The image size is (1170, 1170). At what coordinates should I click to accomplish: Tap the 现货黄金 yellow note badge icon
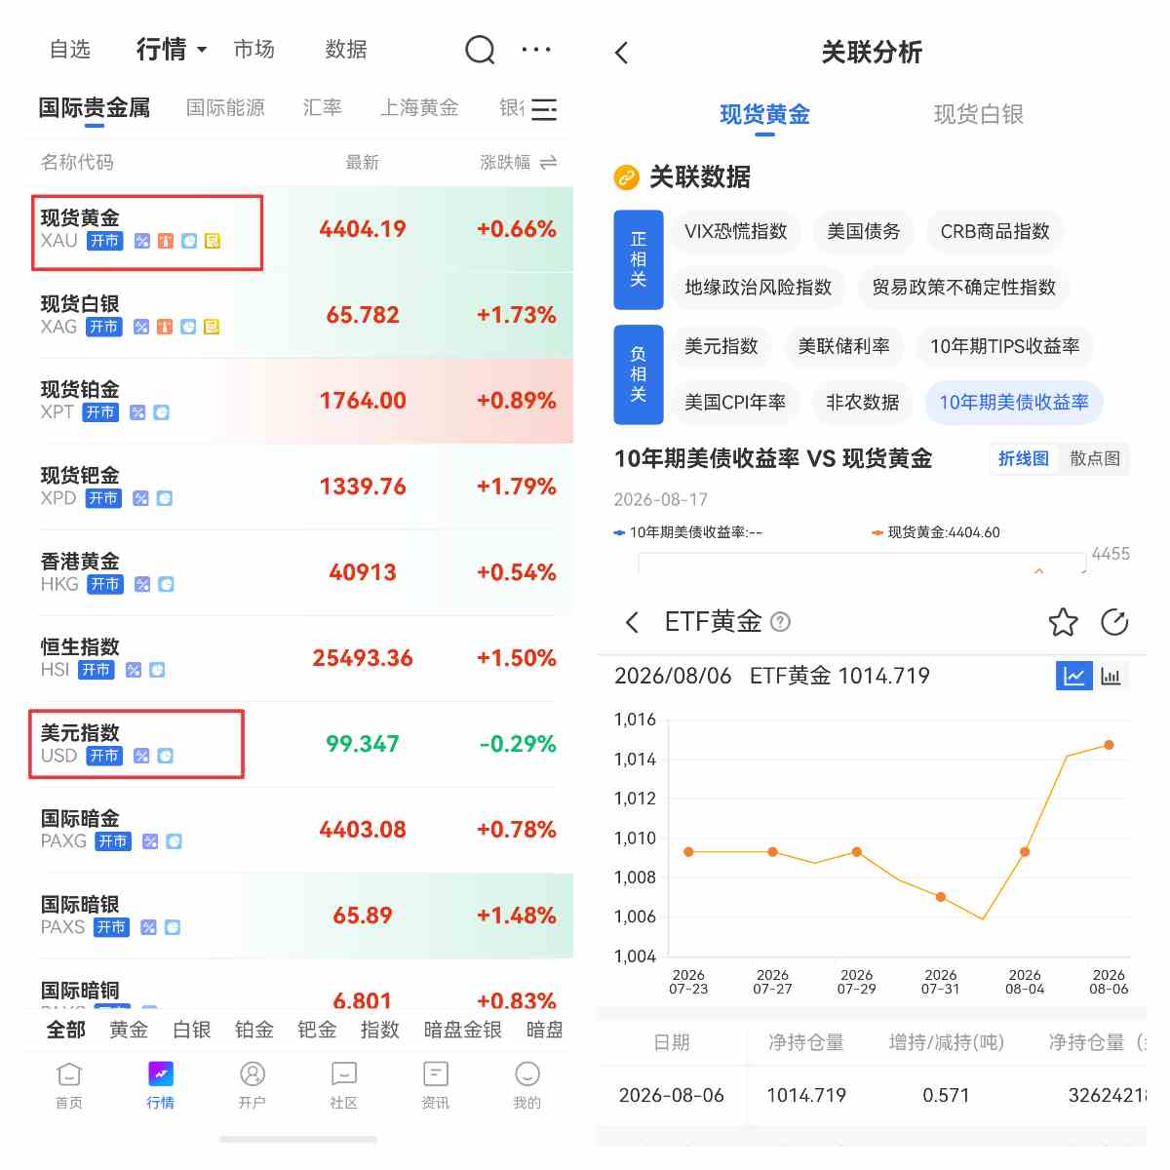(x=213, y=241)
